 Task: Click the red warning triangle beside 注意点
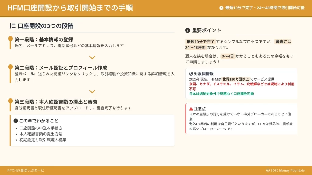[x=191, y=109]
